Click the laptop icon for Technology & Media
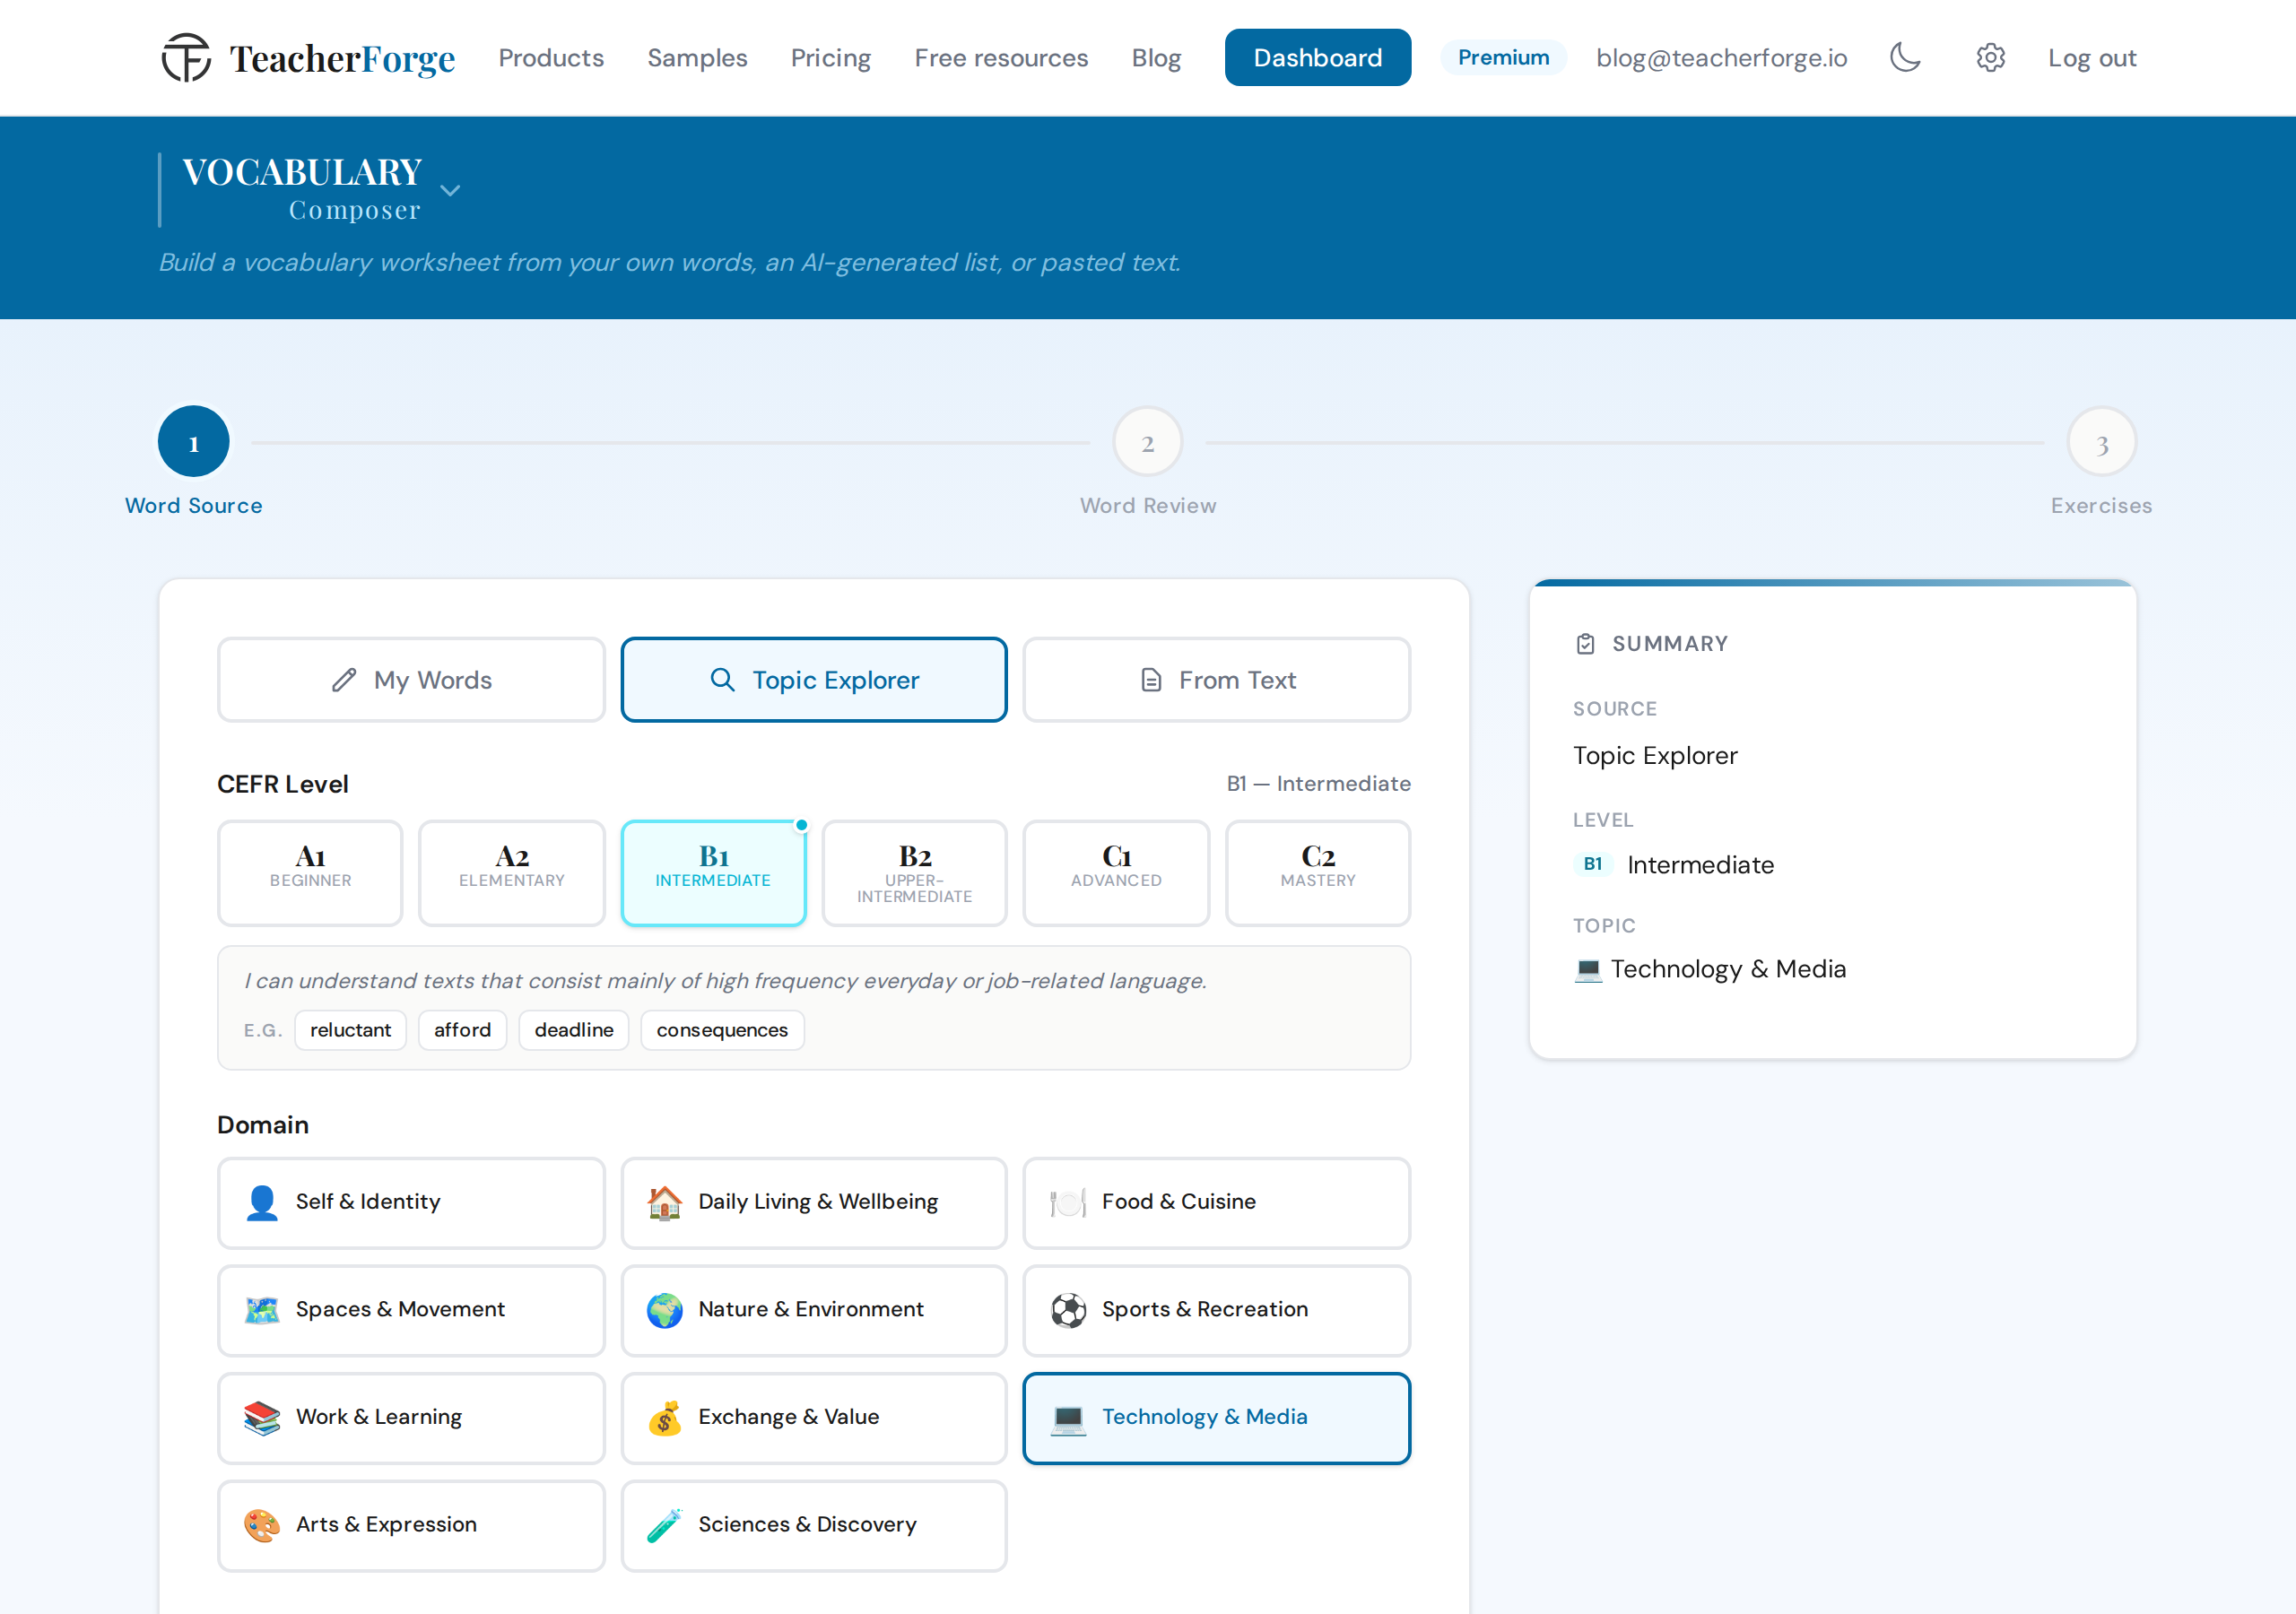Screen dimensions: 2296x1614 click(1068, 1418)
